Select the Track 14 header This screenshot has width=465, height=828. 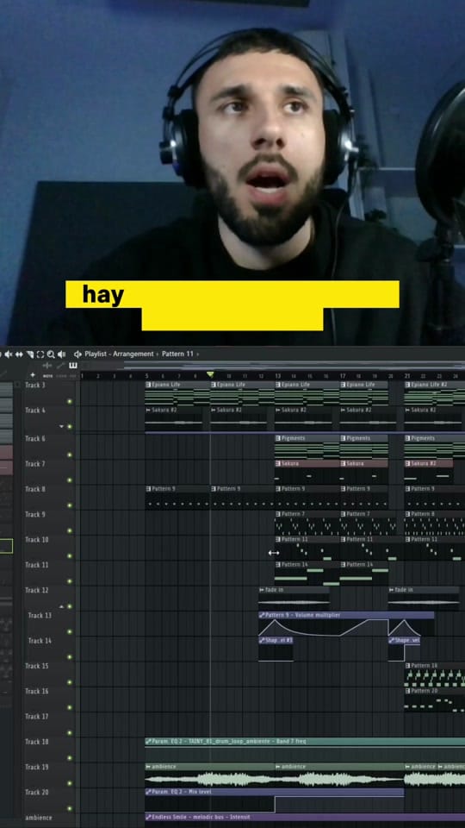(51, 649)
